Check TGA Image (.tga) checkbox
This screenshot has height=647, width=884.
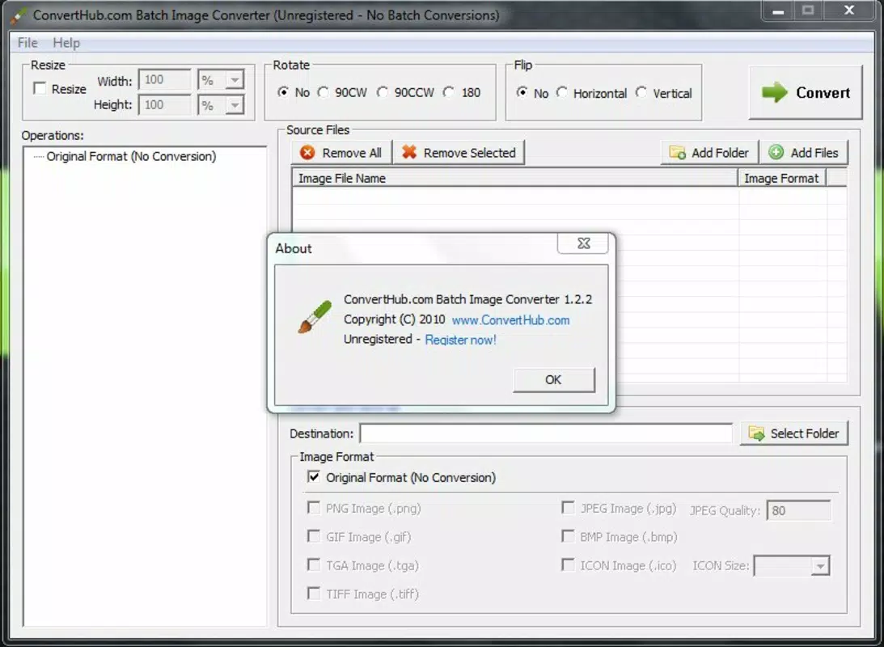pyautogui.click(x=314, y=565)
